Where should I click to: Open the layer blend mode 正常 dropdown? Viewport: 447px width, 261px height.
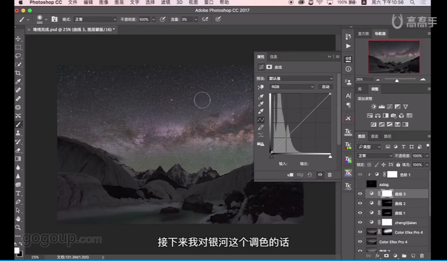(374, 156)
